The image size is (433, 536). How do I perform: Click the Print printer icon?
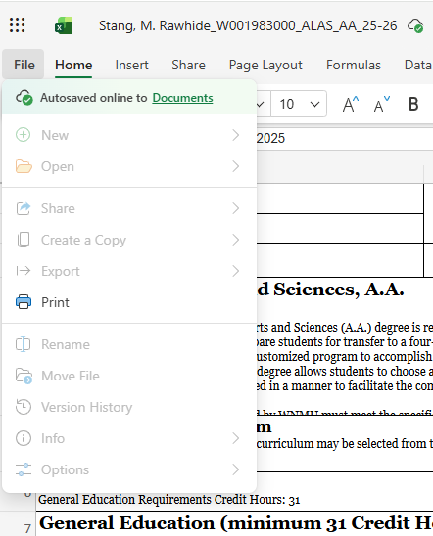pos(24,302)
